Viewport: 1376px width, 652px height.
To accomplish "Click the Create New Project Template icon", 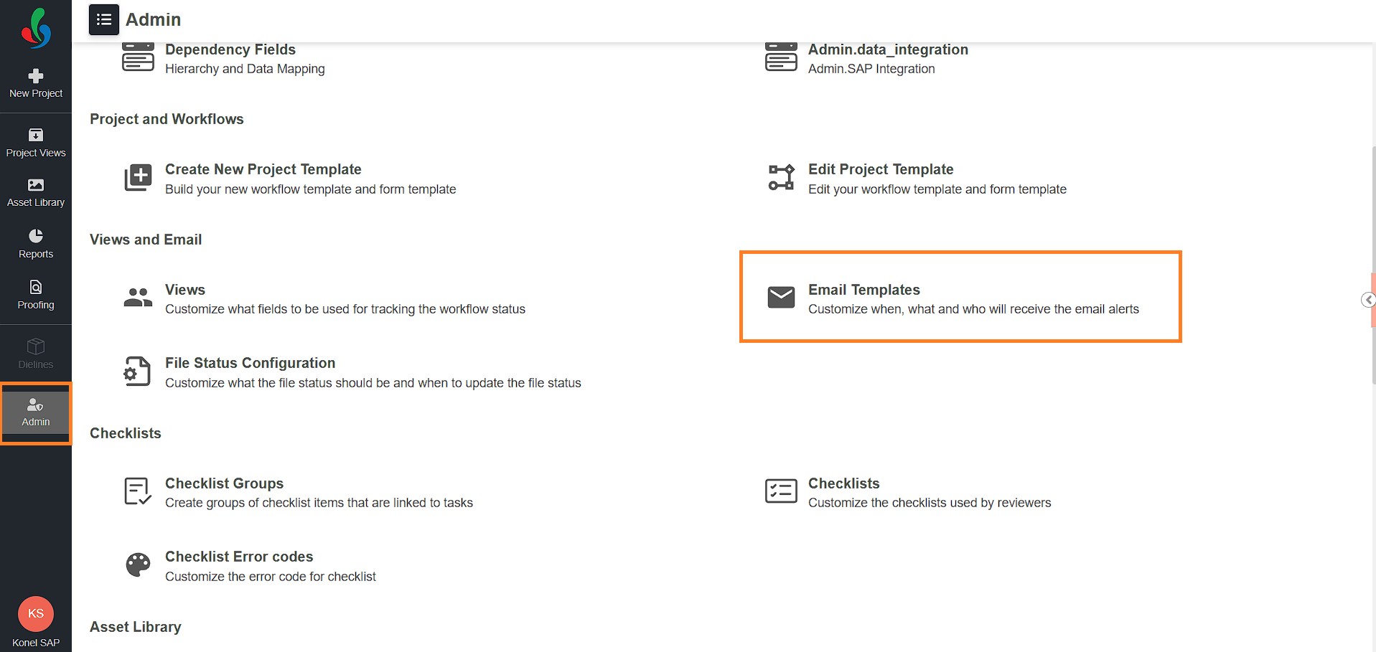I will point(138,178).
